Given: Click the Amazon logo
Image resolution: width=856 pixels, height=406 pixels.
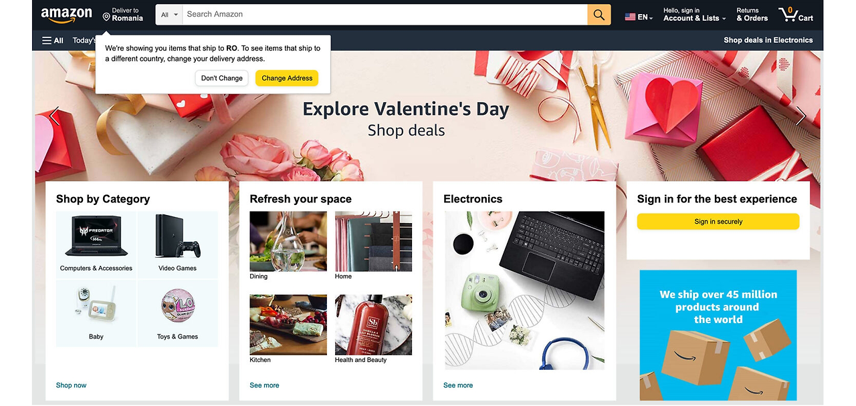Looking at the screenshot, I should tap(66, 15).
